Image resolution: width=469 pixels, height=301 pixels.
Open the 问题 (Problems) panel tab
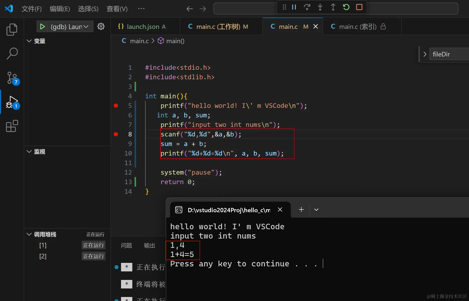pos(126,245)
